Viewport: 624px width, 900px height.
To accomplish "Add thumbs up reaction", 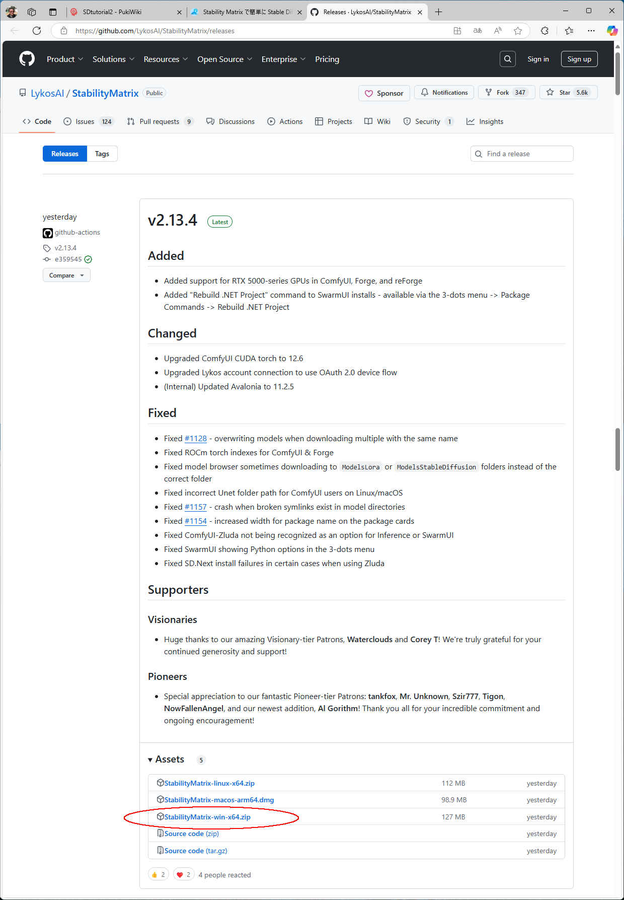I will 158,874.
